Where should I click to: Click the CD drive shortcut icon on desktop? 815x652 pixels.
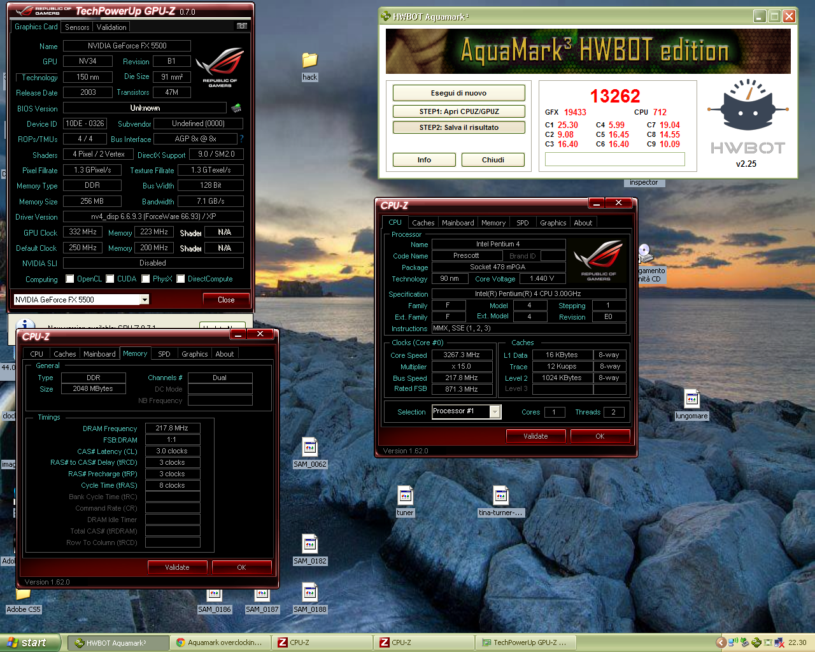[645, 254]
